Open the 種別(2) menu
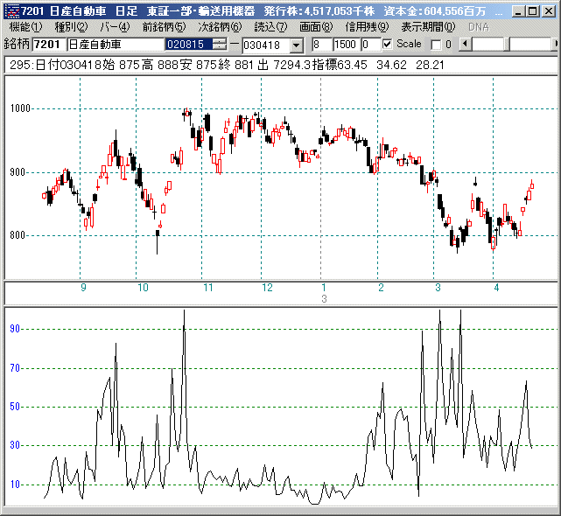This screenshot has width=561, height=516. click(71, 27)
